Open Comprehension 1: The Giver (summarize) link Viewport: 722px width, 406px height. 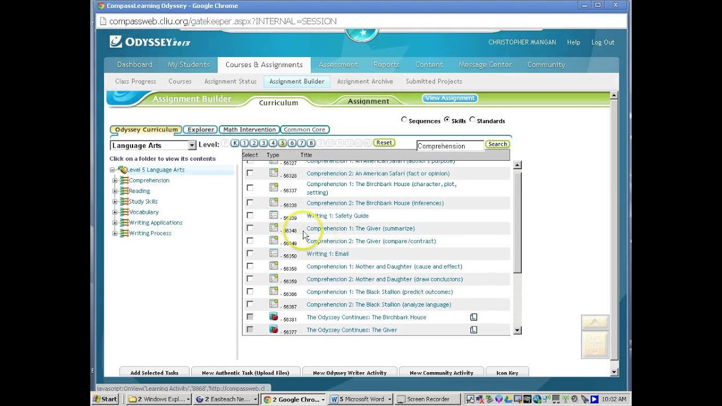coord(360,228)
